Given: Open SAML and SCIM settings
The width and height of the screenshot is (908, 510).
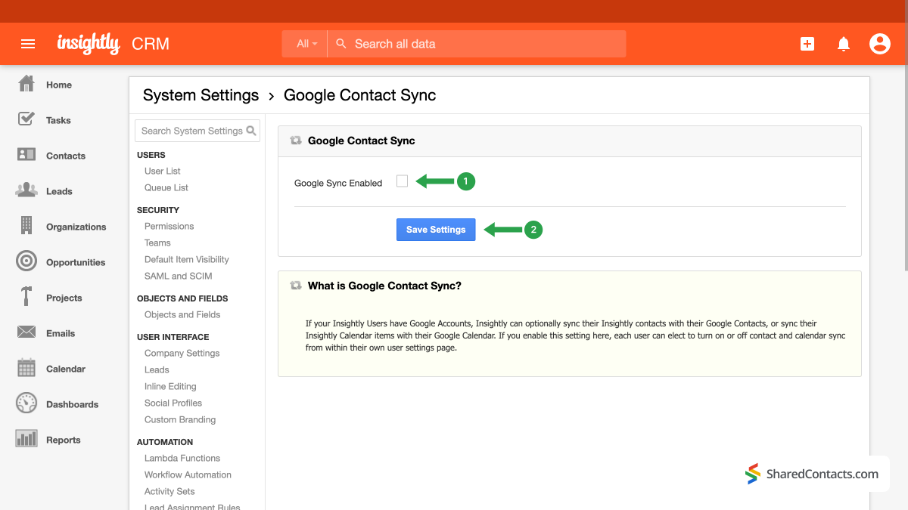Looking at the screenshot, I should (178, 276).
